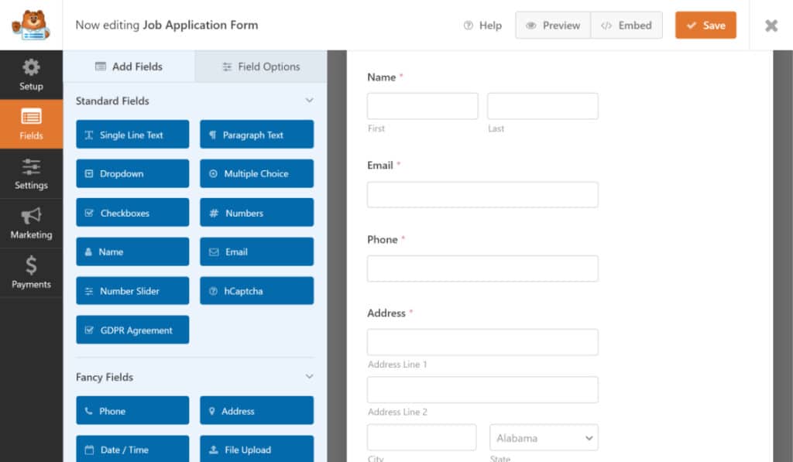Add an hCaptcha field
Viewport: 793px width, 462px height.
256,290
